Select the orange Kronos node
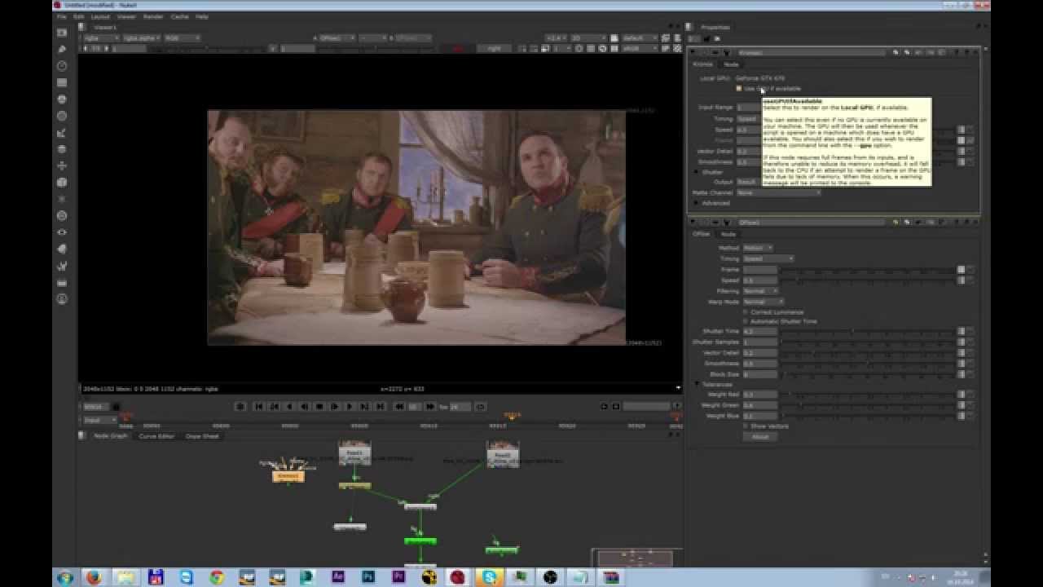 (x=288, y=475)
